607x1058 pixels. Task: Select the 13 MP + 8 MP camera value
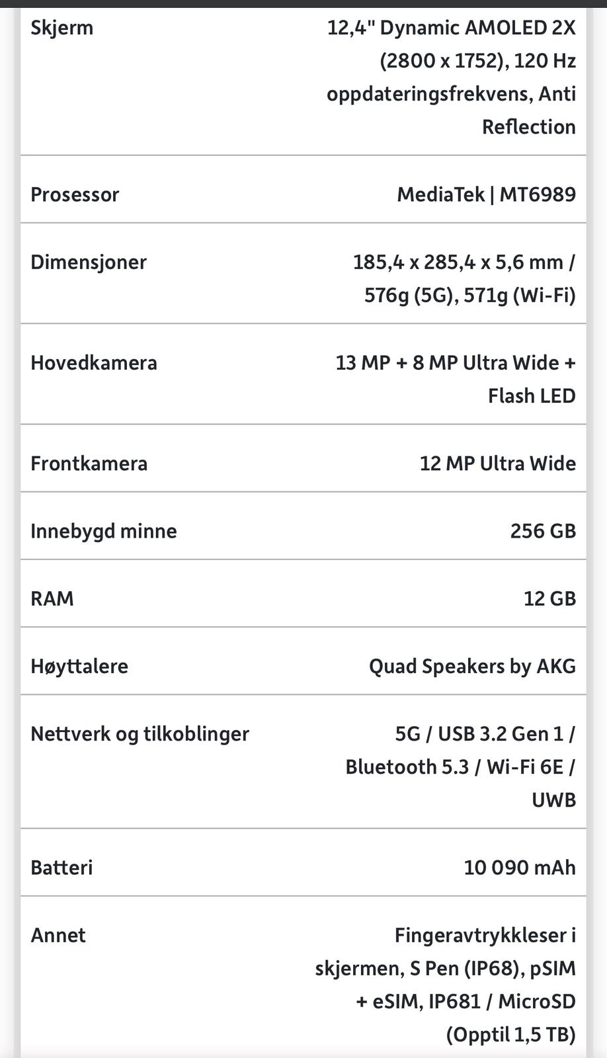[x=456, y=379]
